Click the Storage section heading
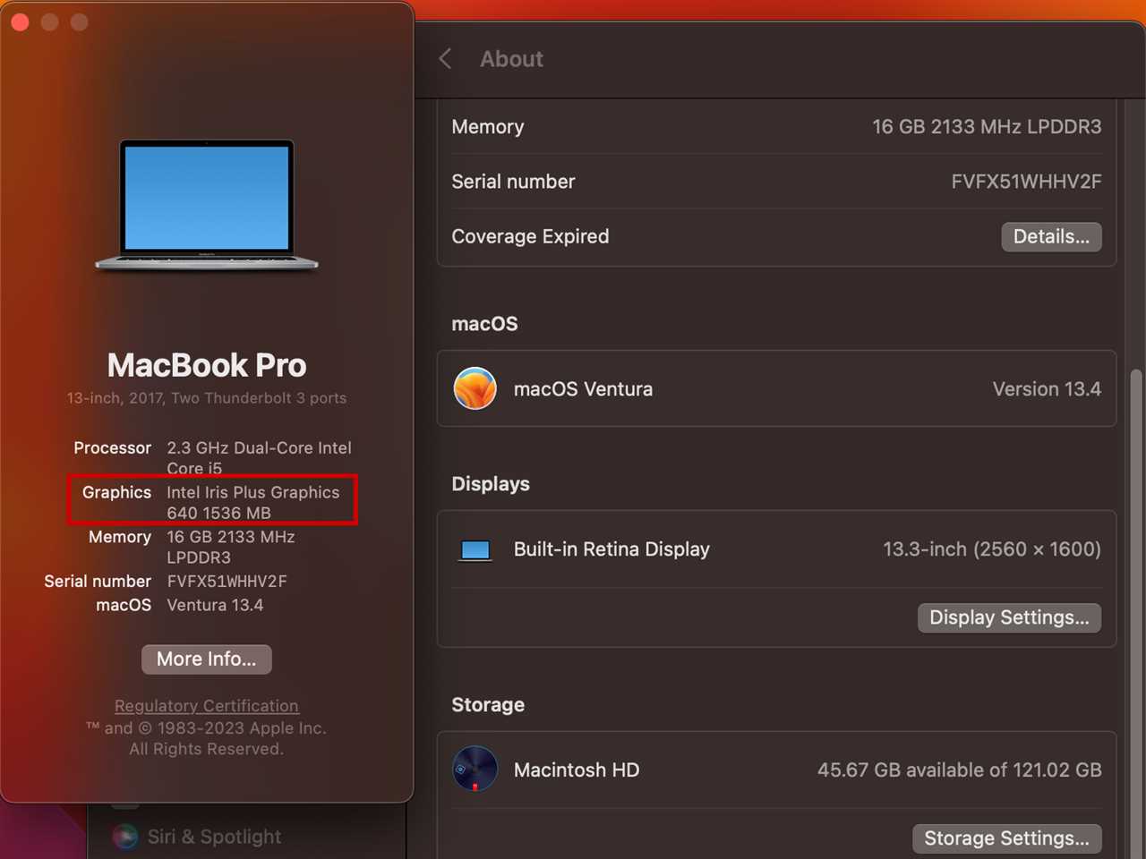The height and width of the screenshot is (859, 1146). click(x=488, y=705)
